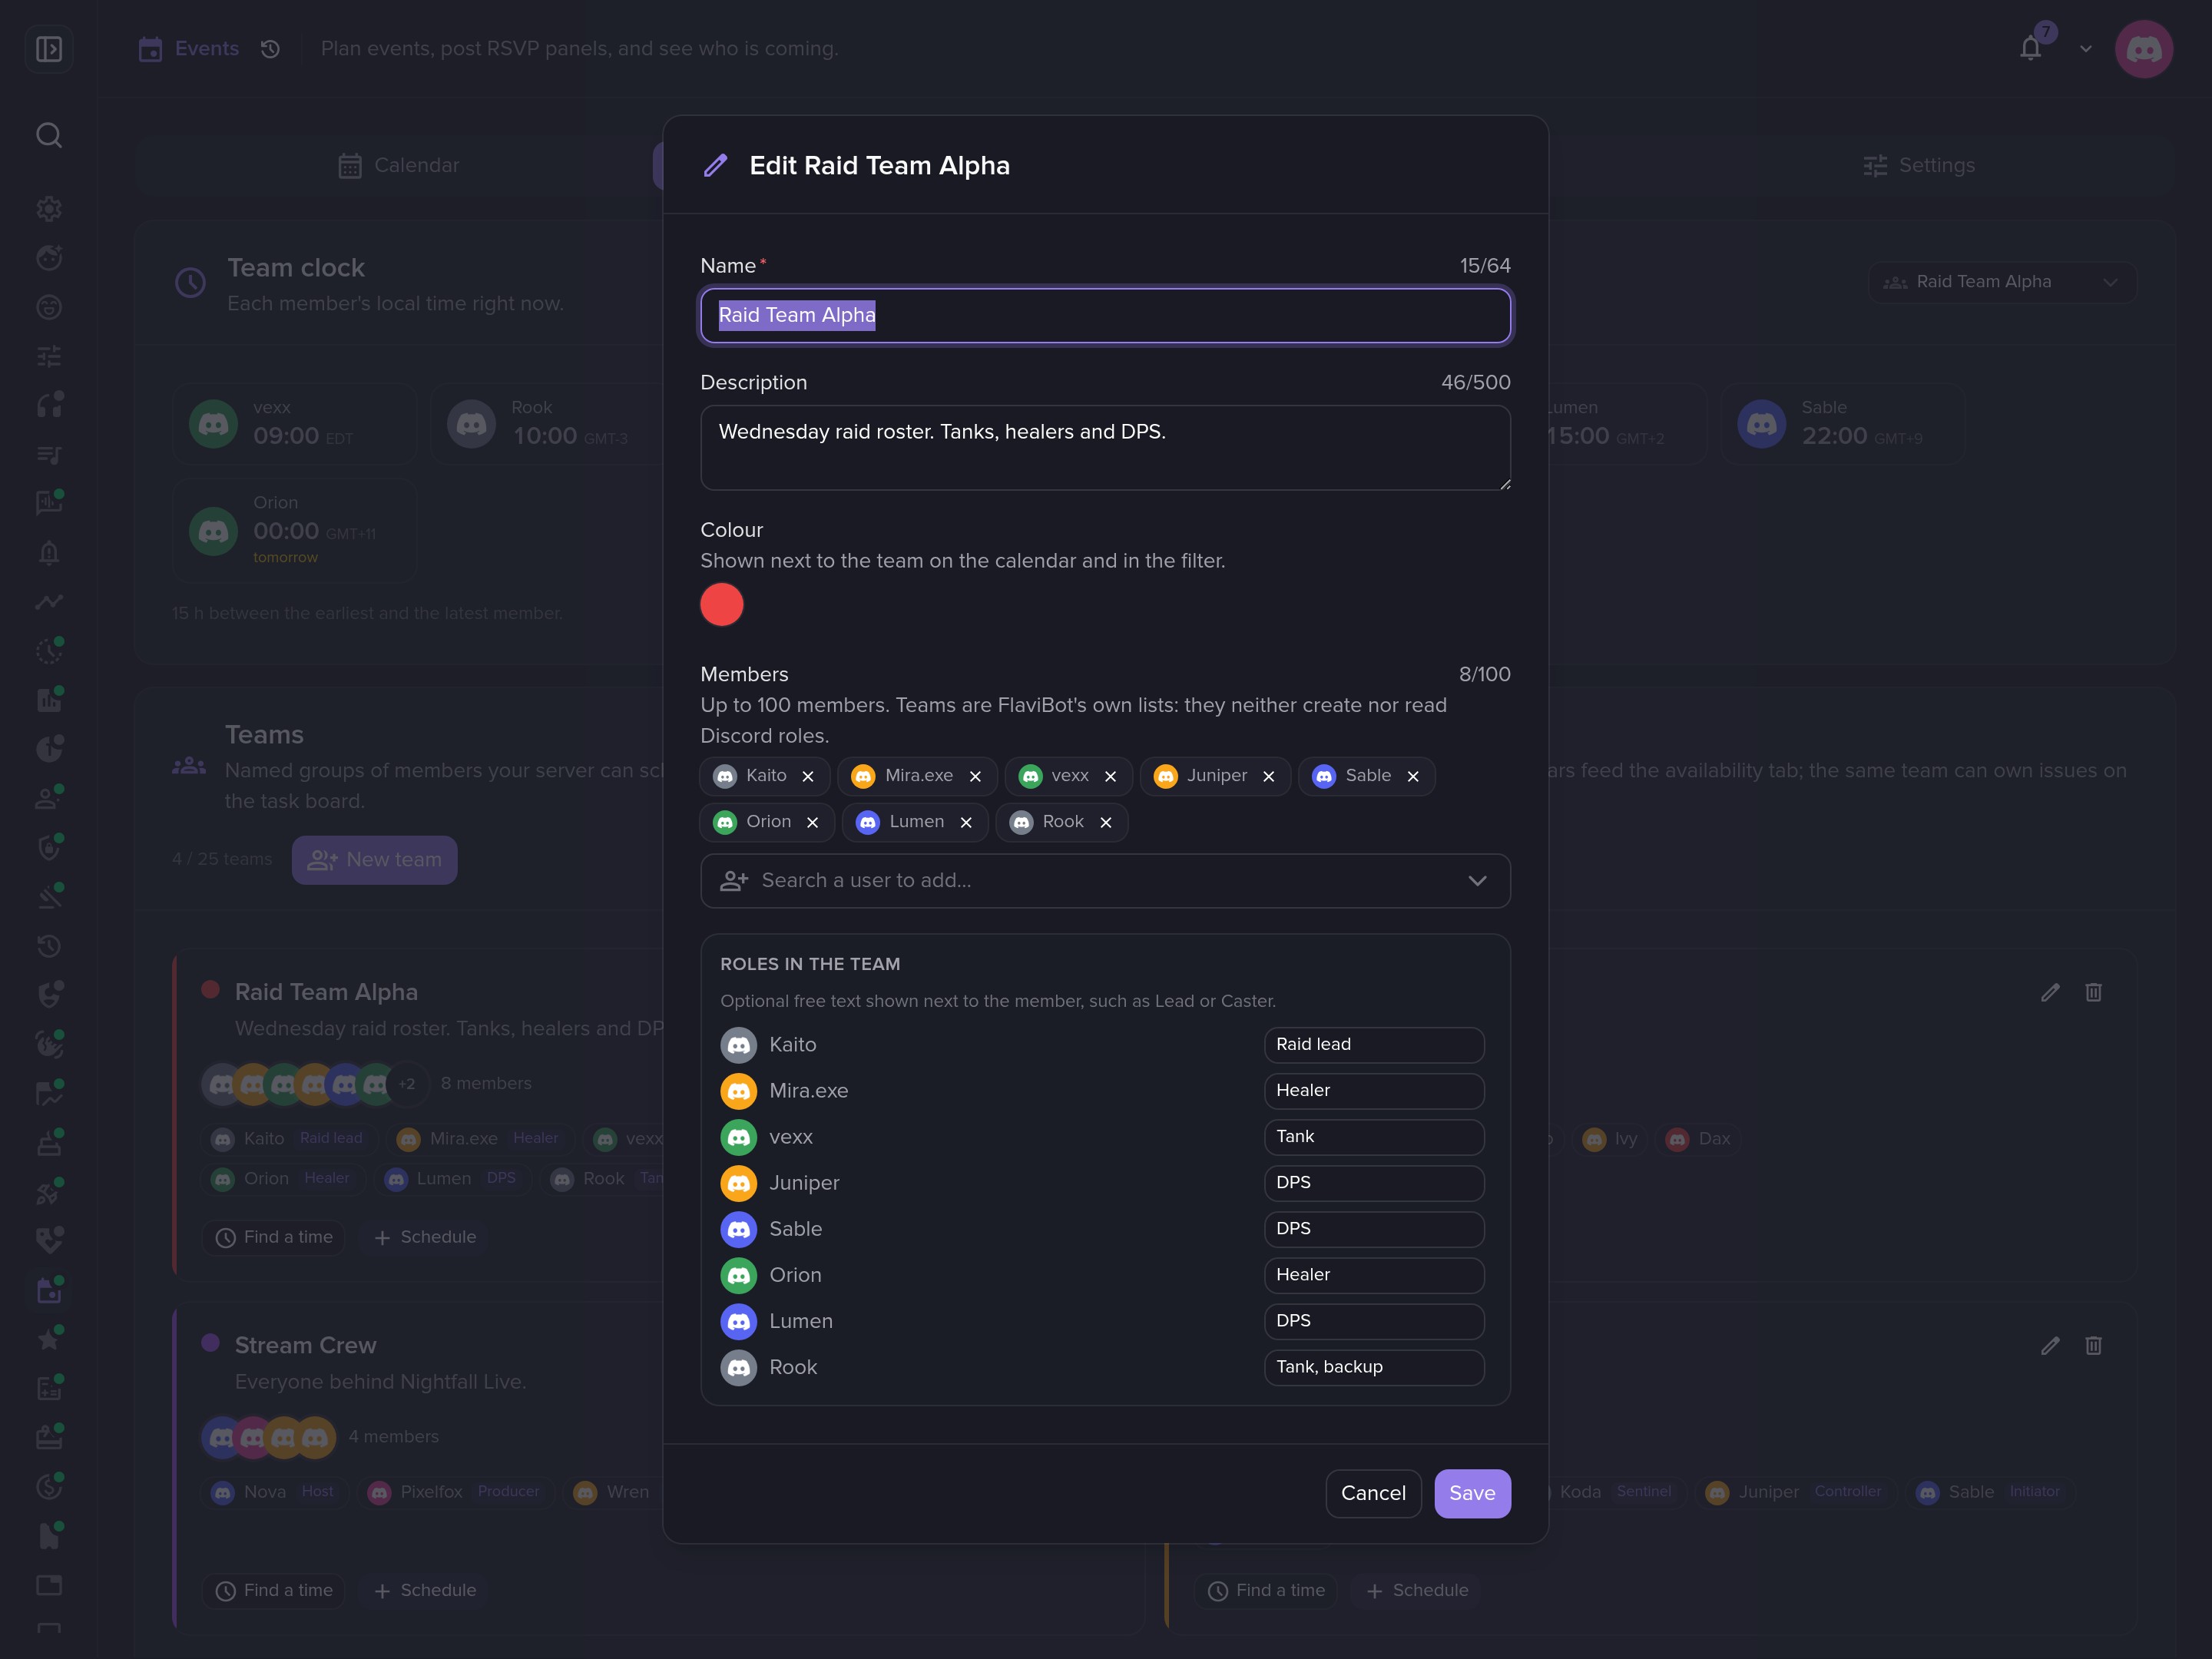Edit vexx's Tank role field

pyautogui.click(x=1374, y=1136)
